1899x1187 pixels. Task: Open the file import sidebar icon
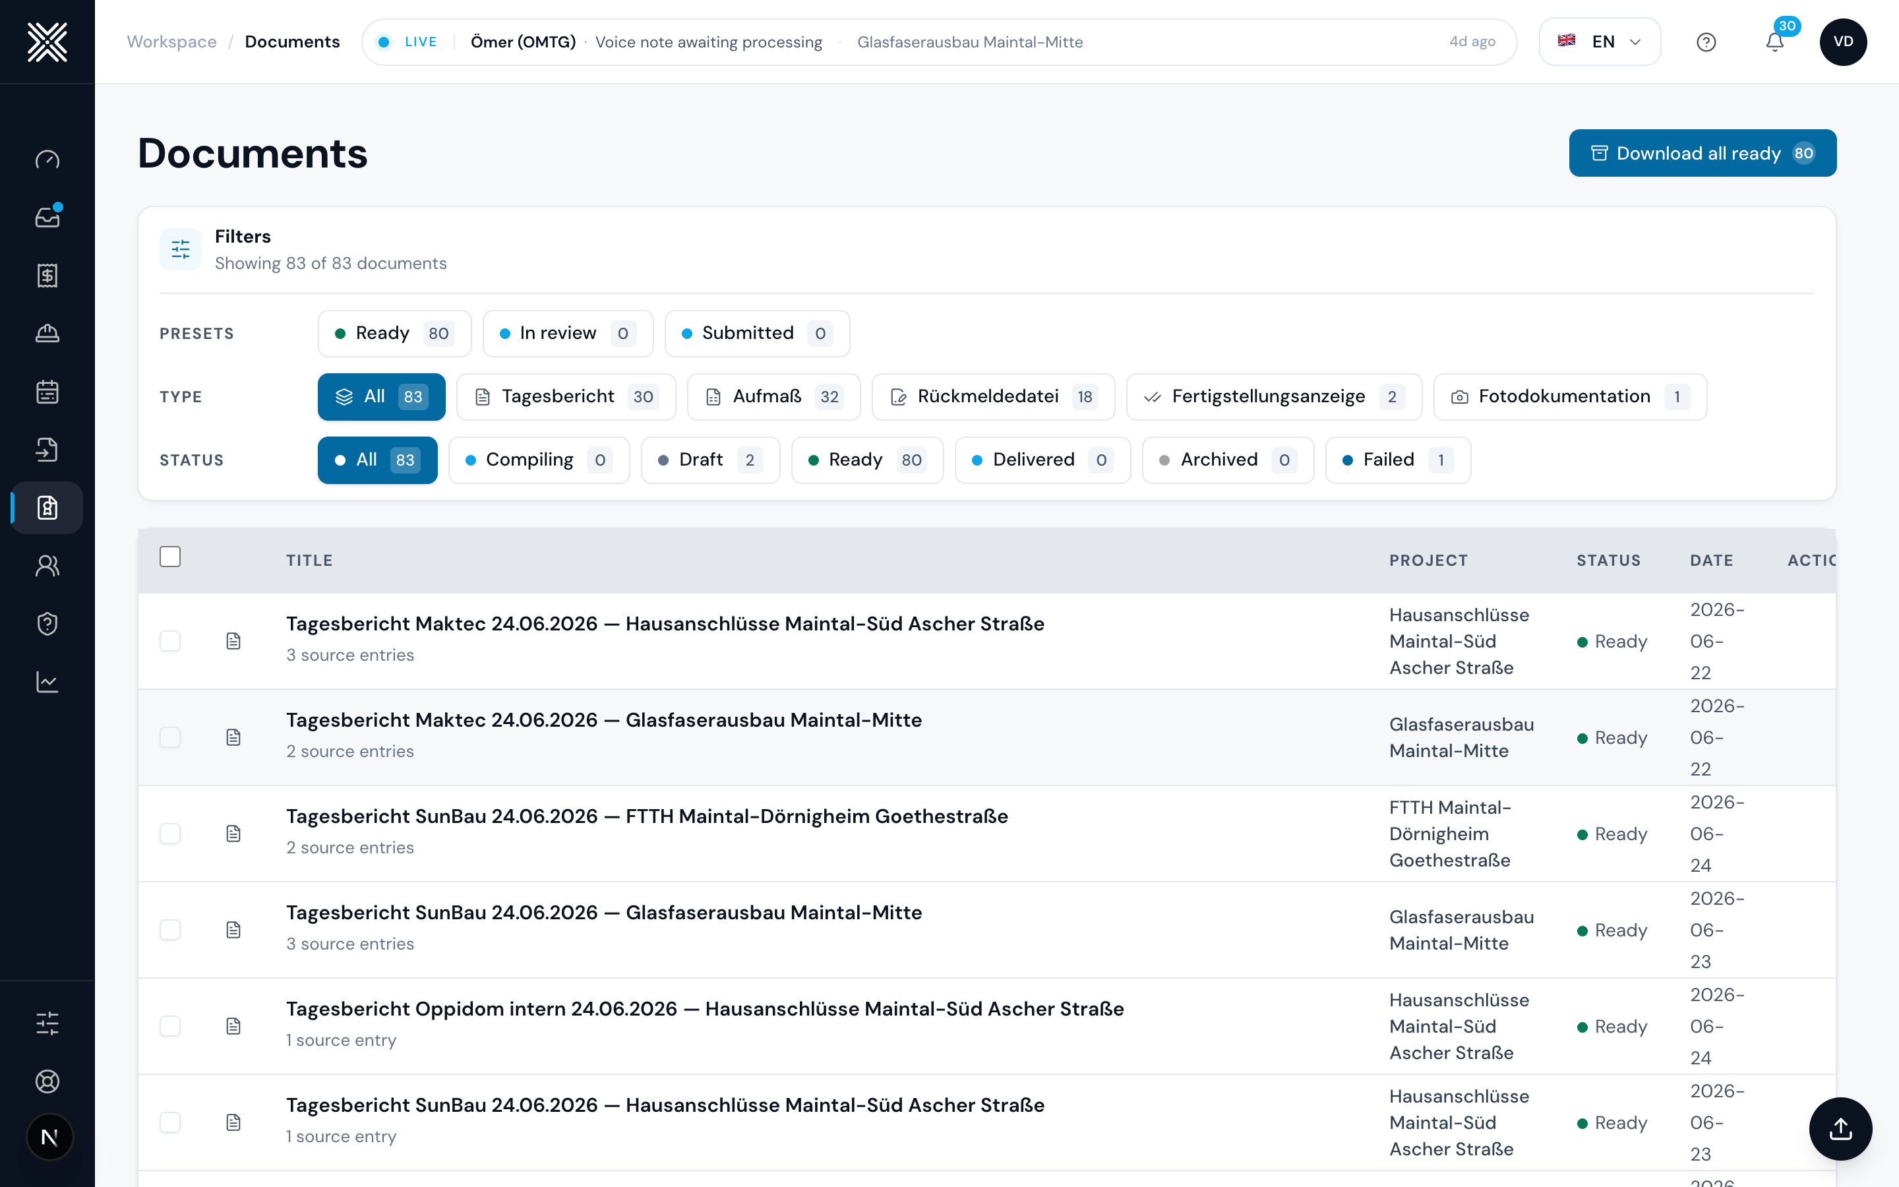pos(47,450)
